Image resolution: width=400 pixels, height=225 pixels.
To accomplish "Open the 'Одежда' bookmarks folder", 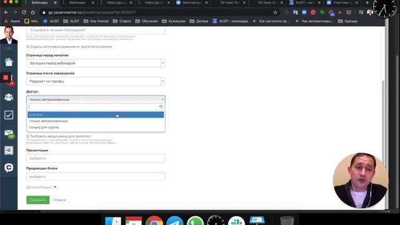I will [348, 21].
